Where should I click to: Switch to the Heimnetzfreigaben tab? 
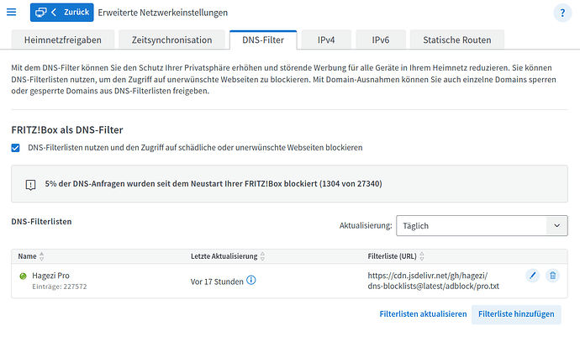pos(63,40)
